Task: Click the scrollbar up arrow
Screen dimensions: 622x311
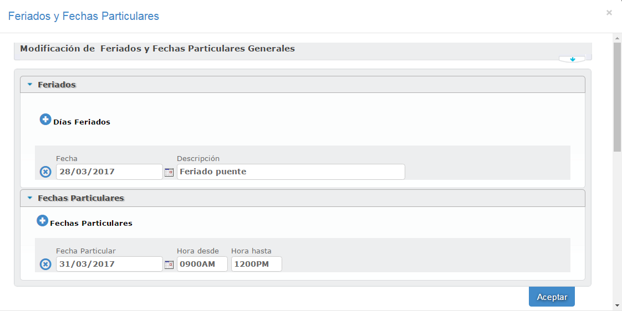Action: pyautogui.click(x=617, y=38)
